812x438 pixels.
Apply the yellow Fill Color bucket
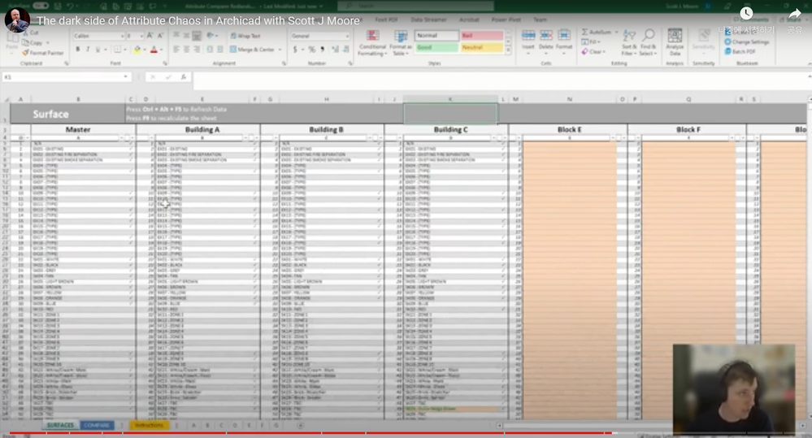tap(137, 50)
